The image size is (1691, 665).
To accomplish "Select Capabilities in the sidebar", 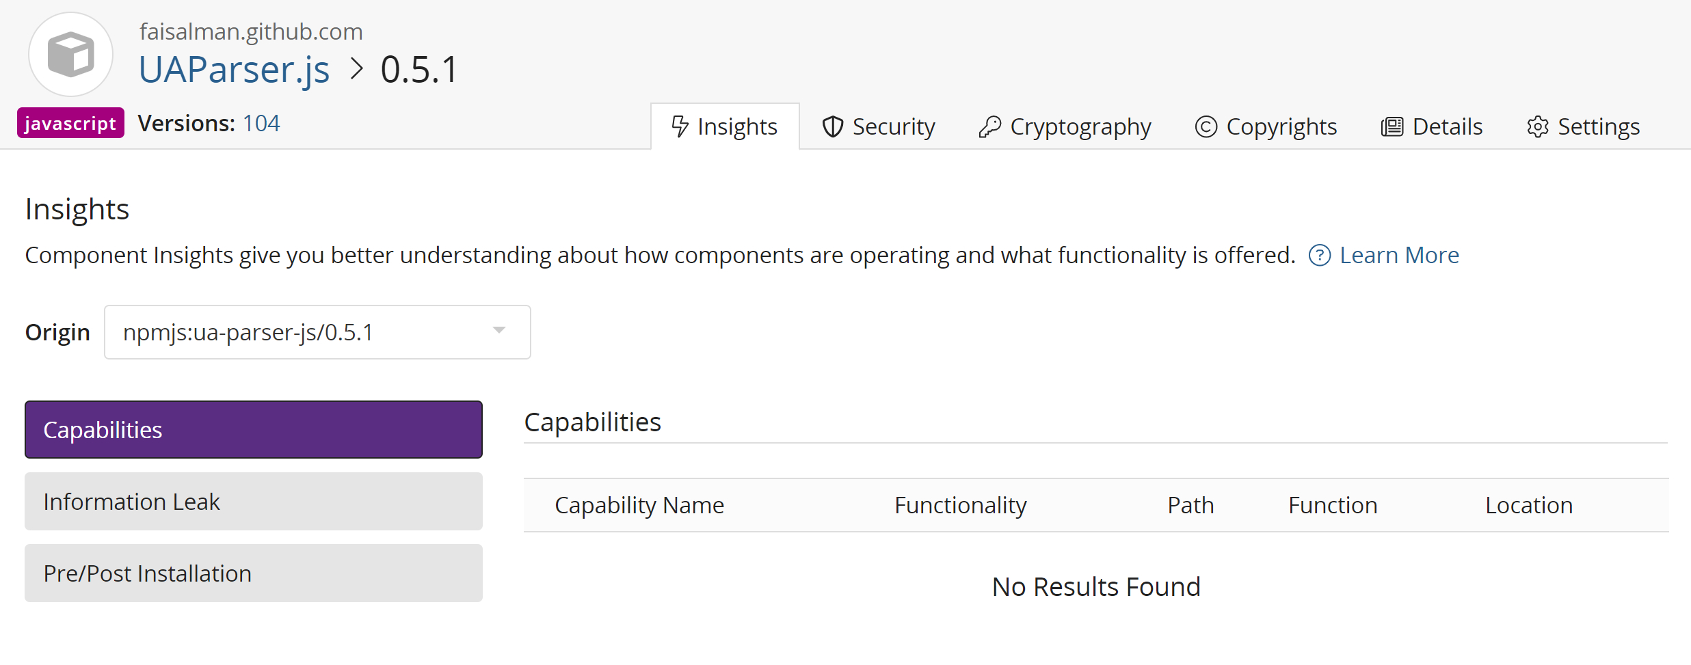I will coord(253,429).
